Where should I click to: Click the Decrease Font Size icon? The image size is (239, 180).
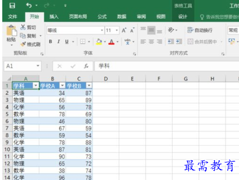(x=132, y=30)
